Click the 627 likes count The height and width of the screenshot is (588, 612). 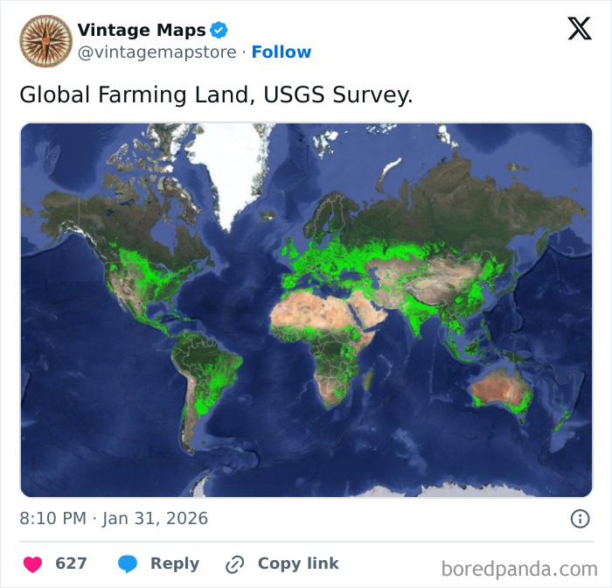[x=71, y=564]
